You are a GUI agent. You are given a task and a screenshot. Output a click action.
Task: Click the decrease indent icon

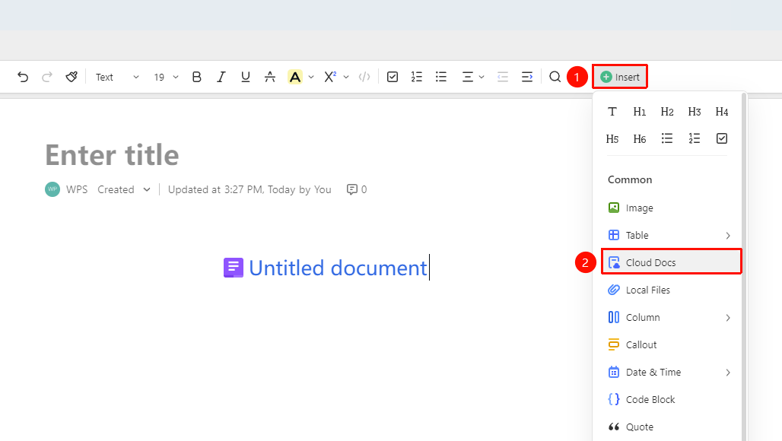click(x=503, y=77)
